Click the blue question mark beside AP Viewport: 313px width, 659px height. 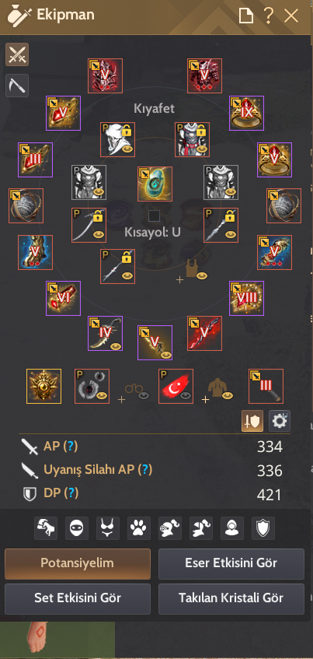click(71, 446)
